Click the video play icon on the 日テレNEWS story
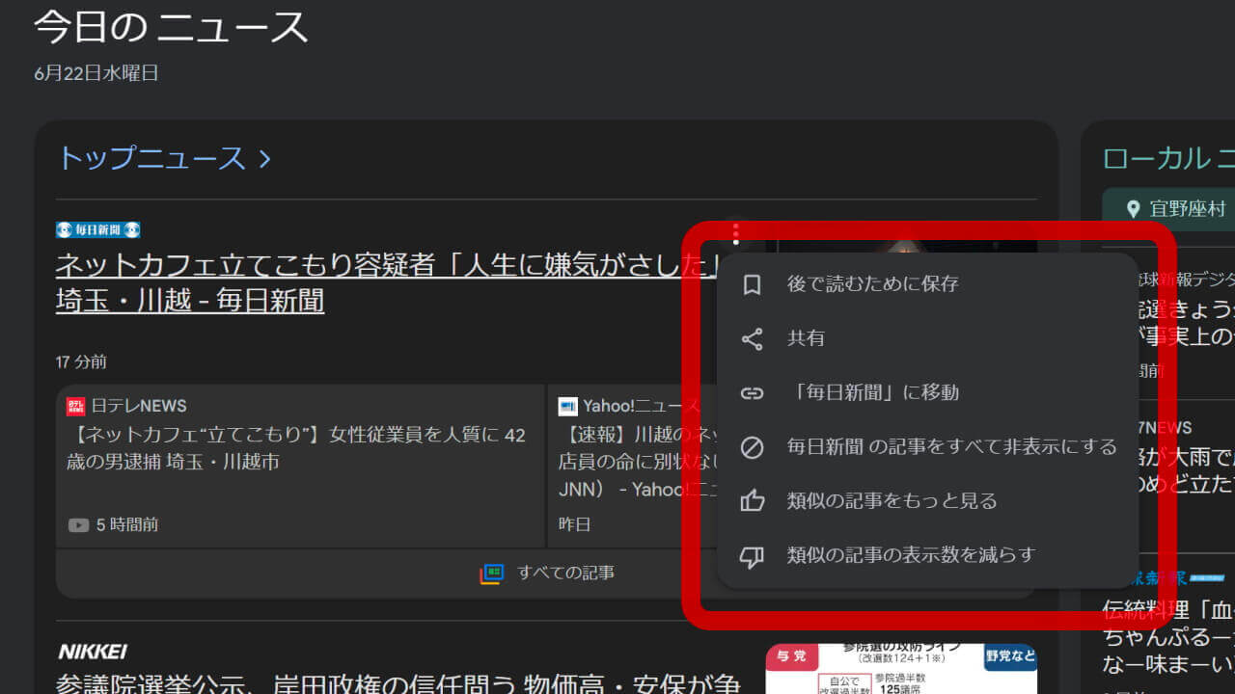Viewport: 1235px width, 694px height. click(x=77, y=524)
